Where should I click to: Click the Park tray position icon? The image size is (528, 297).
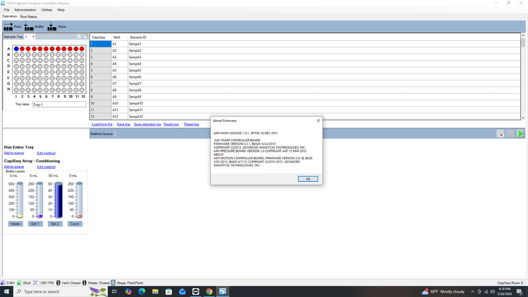[8, 27]
